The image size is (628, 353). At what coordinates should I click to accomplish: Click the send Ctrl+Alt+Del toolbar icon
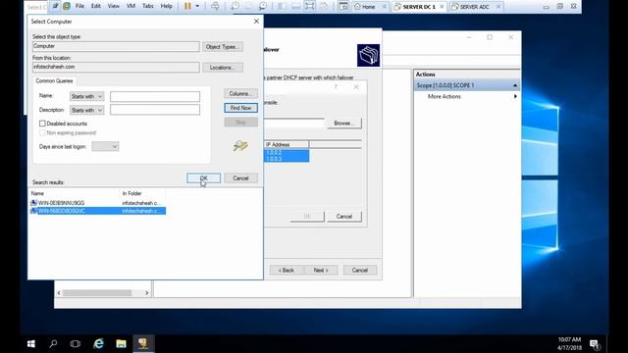pos(215,6)
